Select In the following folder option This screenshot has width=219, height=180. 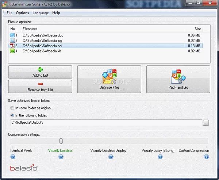28,115
